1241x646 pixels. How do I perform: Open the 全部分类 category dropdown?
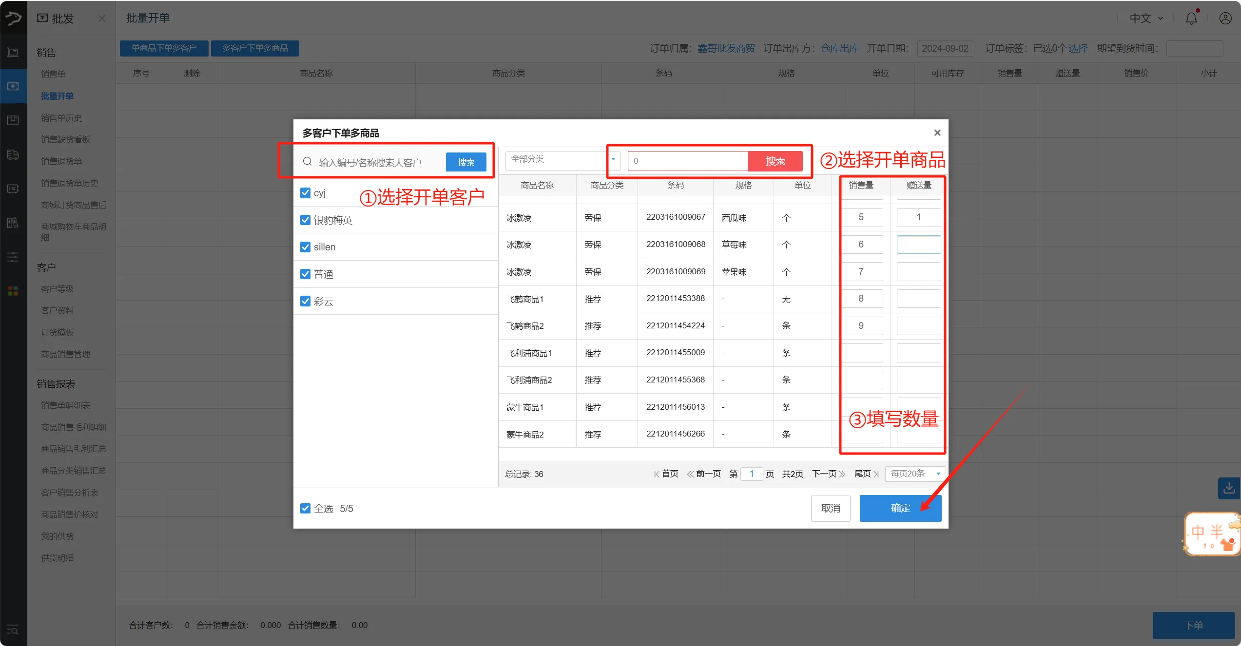coord(562,160)
